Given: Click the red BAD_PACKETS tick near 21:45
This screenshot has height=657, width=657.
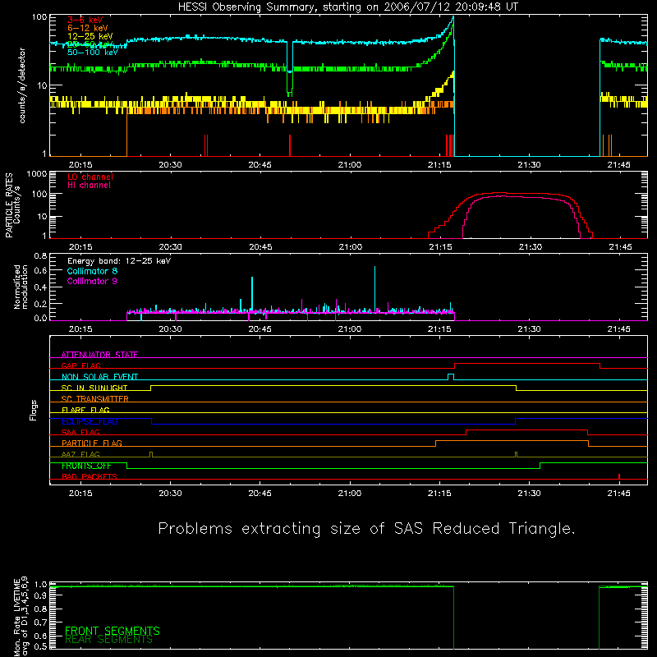Looking at the screenshot, I should pos(619,476).
